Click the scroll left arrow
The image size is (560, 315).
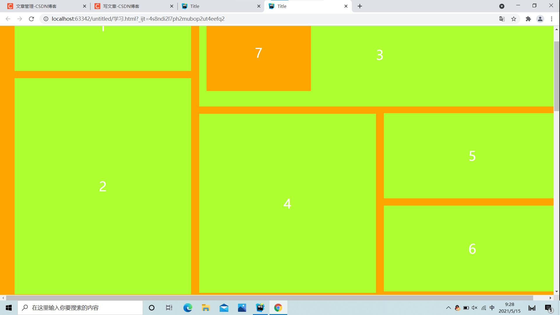[3, 298]
